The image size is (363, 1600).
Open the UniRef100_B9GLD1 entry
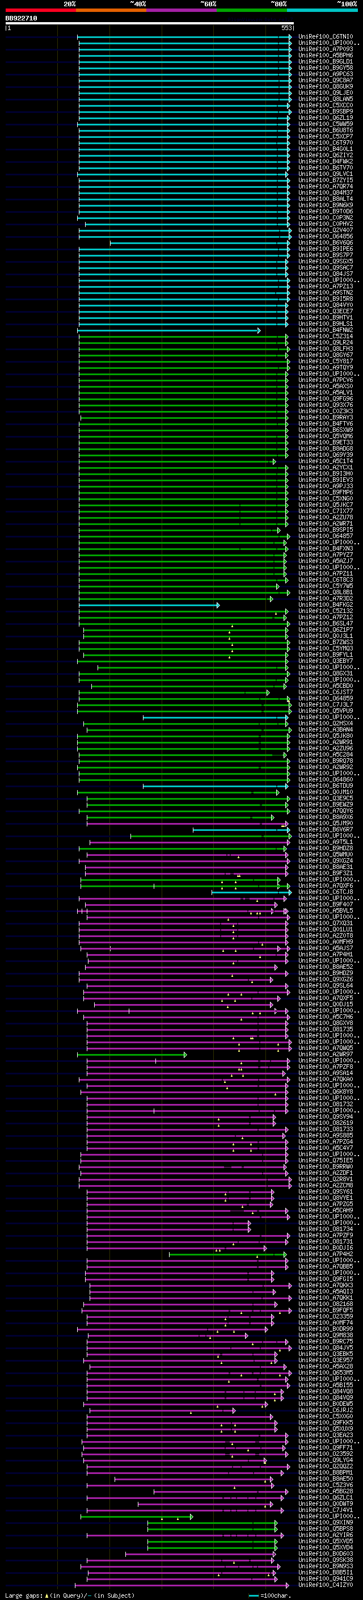point(326,61)
